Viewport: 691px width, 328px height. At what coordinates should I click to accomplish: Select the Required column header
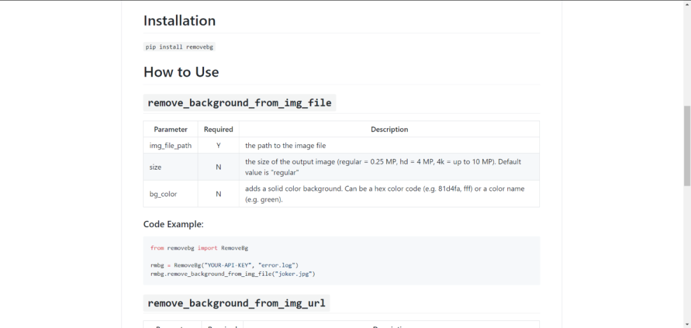point(219,130)
